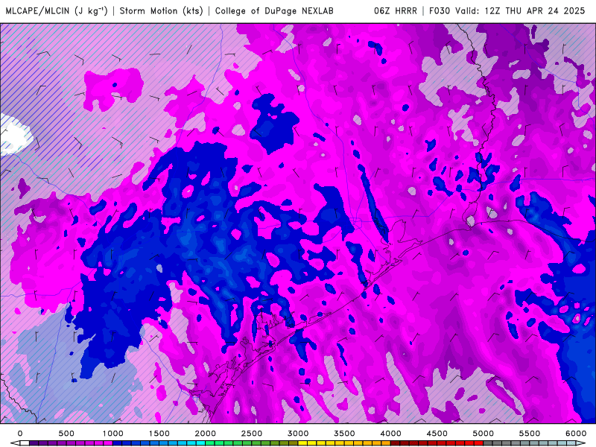Click the 4000 label on the color scale
The height and width of the screenshot is (447, 596).
(x=390, y=434)
